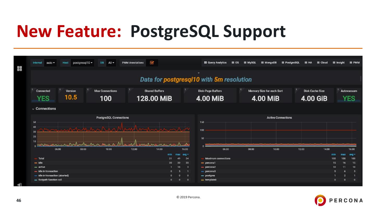This screenshot has height=211, width=375.
Task: Sort PostgreSQL Connections legend by max
Action: click(178, 154)
